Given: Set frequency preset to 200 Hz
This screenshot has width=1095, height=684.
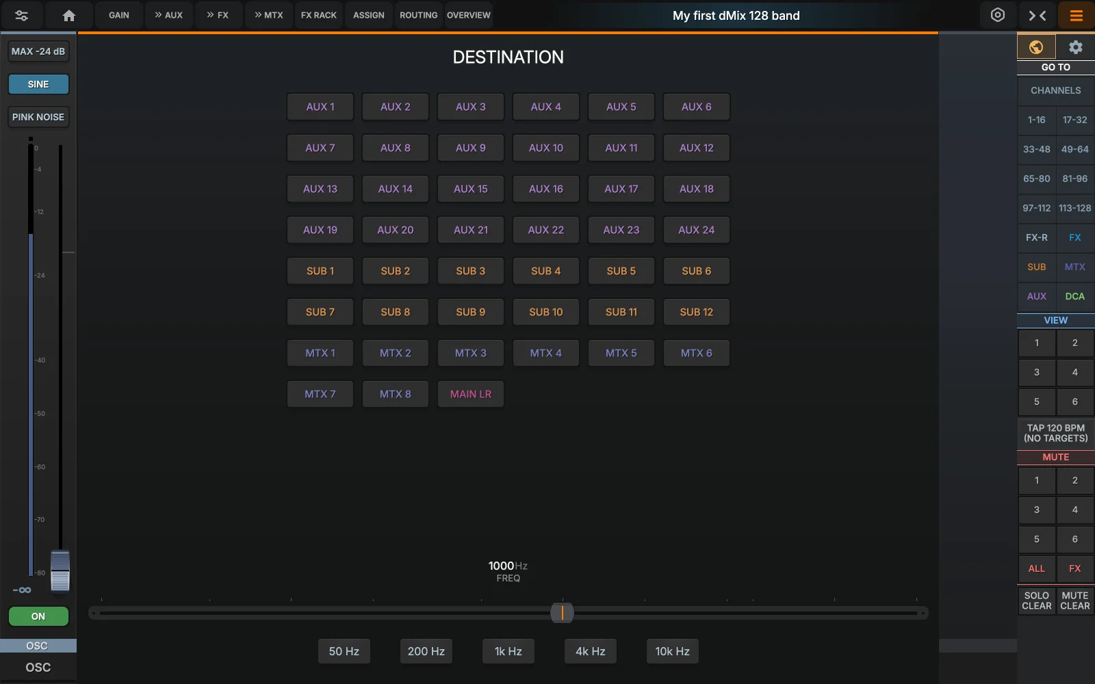Looking at the screenshot, I should 426,651.
